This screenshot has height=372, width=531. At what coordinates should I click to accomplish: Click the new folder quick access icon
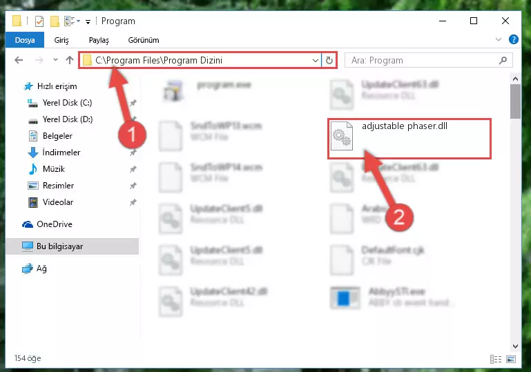pos(55,21)
